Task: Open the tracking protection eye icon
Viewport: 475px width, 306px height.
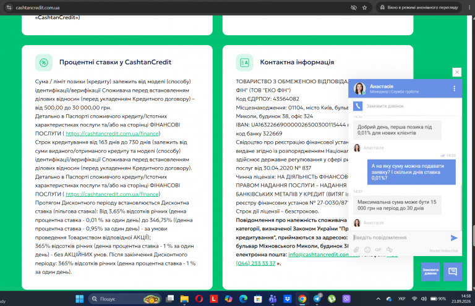Action: [x=354, y=7]
